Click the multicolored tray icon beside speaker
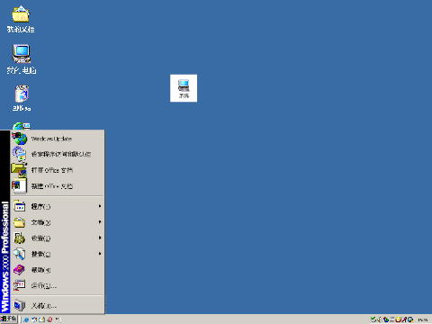Screen dimensions: 432x324 click(x=386, y=319)
